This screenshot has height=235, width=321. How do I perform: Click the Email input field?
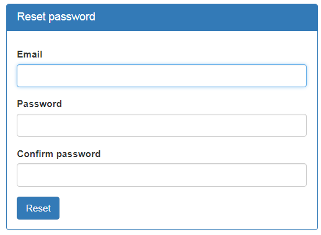tap(162, 75)
